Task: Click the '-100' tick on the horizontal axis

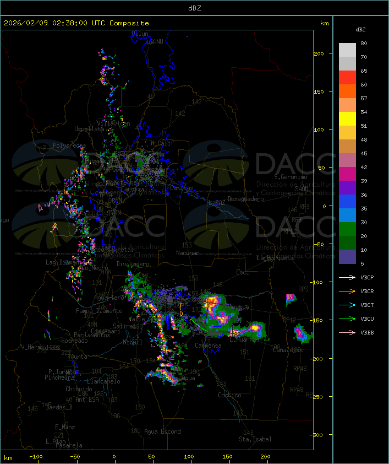Action: pos(36,457)
